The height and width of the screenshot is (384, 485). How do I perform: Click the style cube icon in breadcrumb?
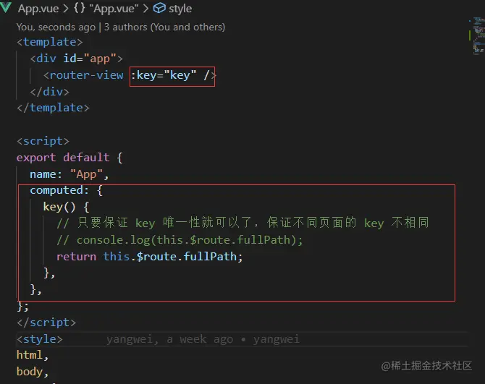(159, 9)
